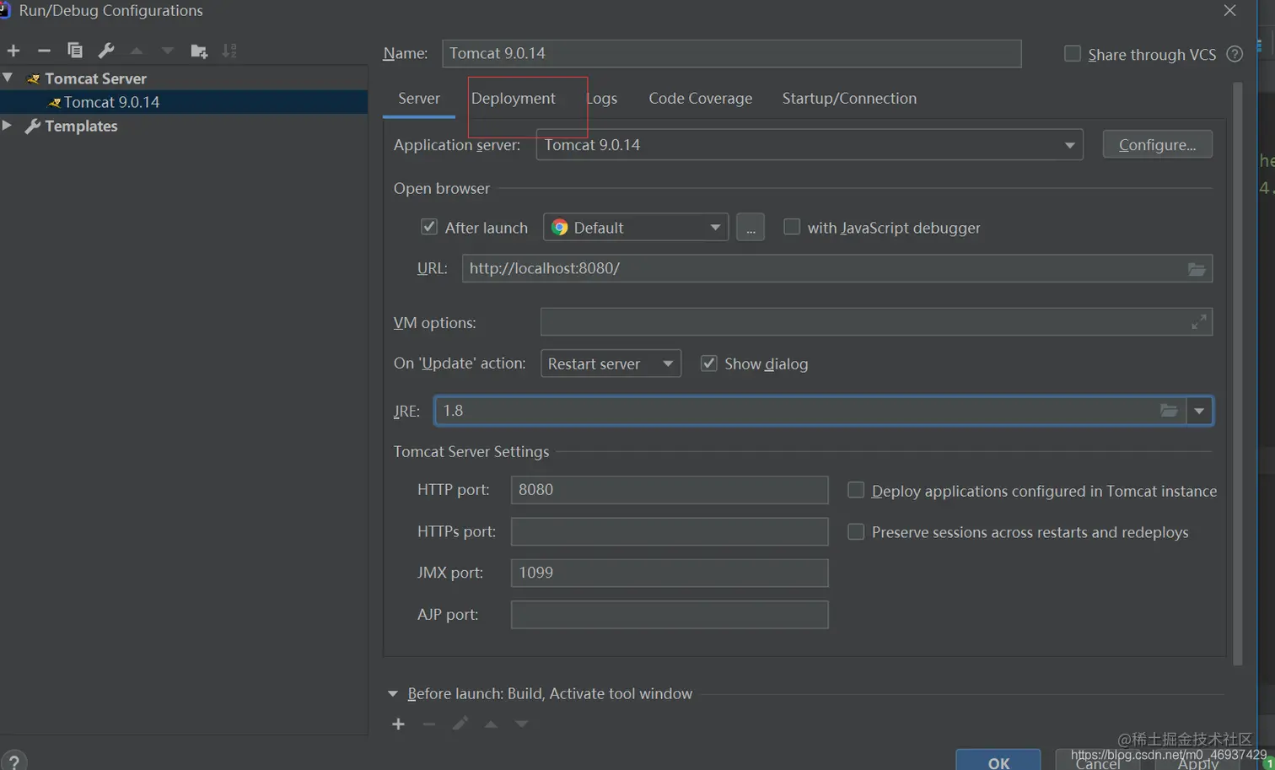Click the Chrome icon in browser selector
The height and width of the screenshot is (770, 1275).
[559, 227]
